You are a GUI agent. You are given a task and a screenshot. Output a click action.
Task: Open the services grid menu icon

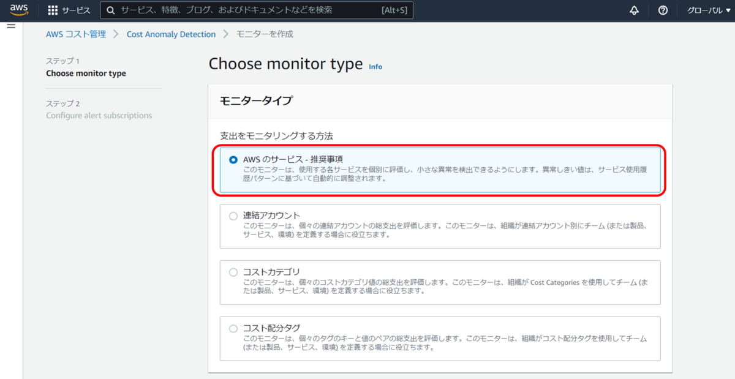(x=53, y=10)
